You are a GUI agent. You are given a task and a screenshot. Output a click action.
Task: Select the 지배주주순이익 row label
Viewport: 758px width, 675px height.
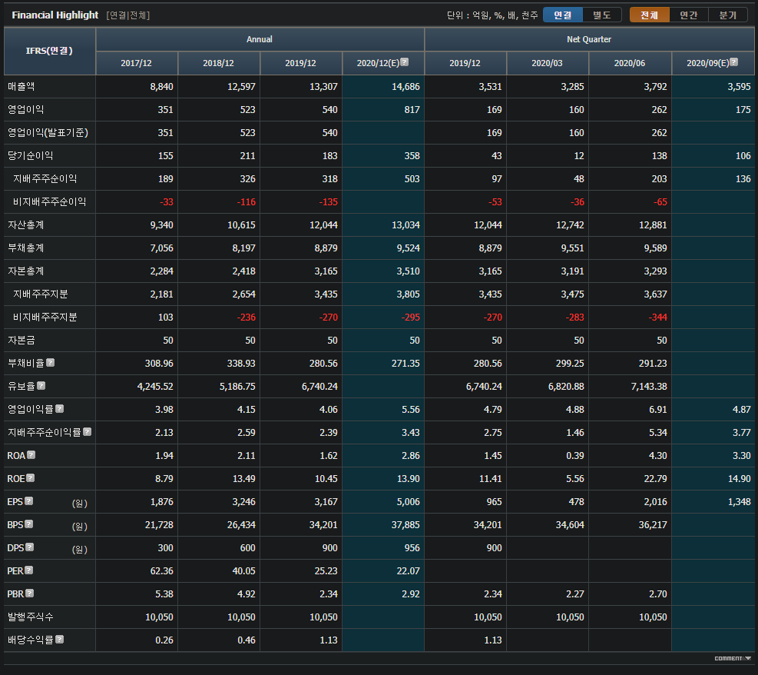tap(45, 178)
